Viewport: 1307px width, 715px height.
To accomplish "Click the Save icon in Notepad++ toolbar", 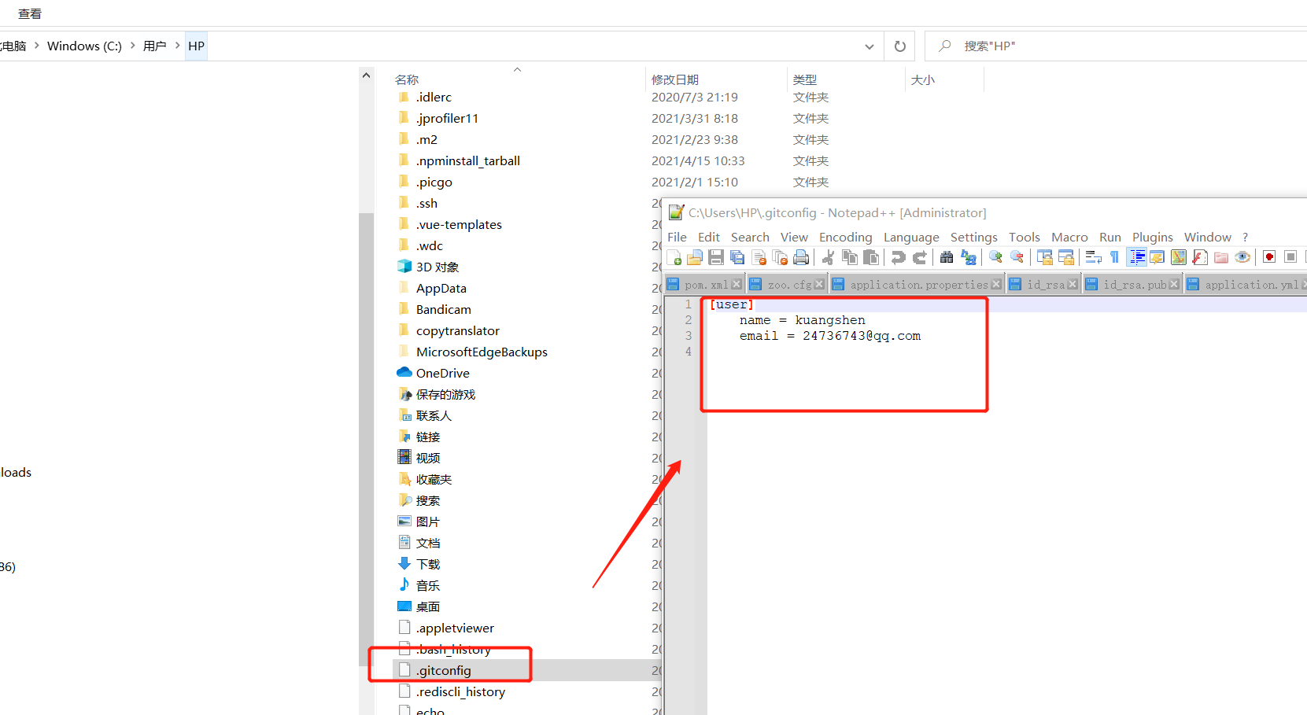I will coord(716,257).
